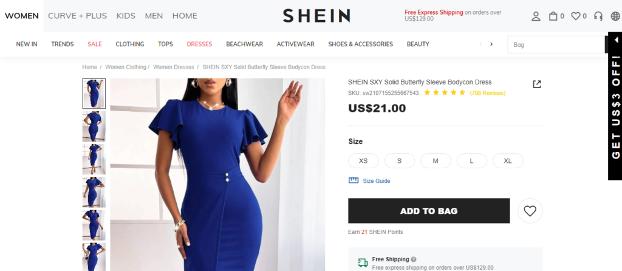Click the 798 Reviews star rating

pyautogui.click(x=465, y=93)
